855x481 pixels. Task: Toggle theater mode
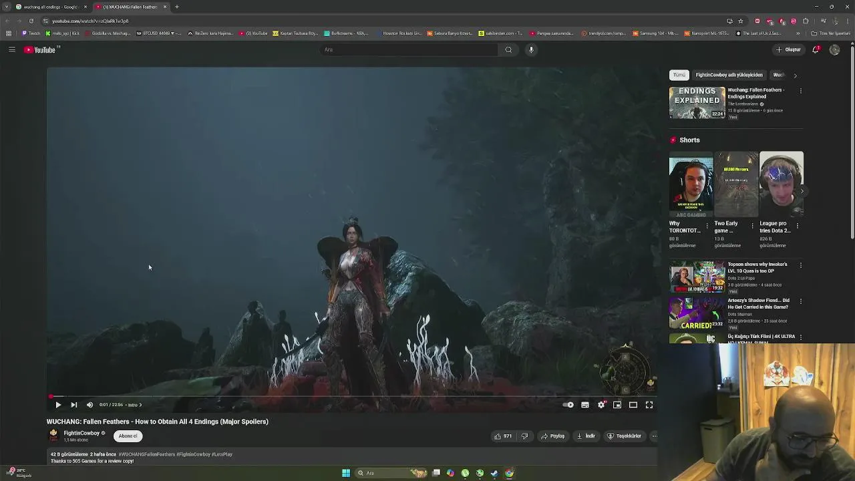(633, 405)
